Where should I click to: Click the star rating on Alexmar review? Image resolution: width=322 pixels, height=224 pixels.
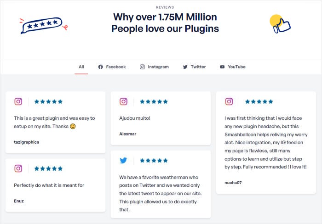pos(154,101)
